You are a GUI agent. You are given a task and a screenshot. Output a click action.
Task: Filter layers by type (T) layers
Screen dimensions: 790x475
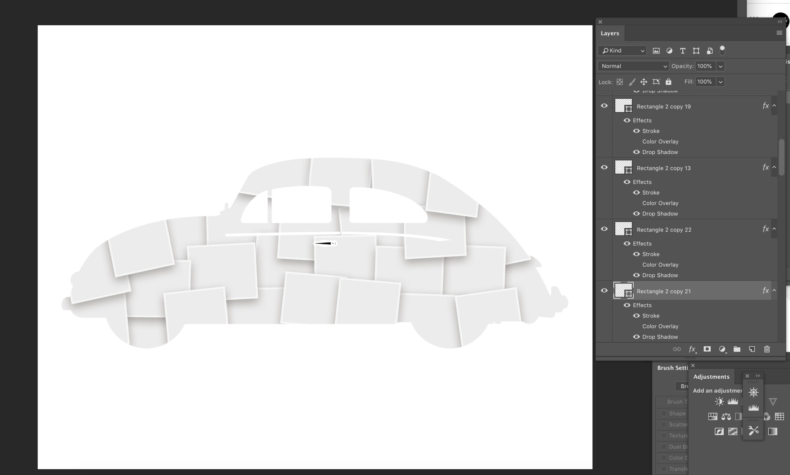click(x=683, y=51)
